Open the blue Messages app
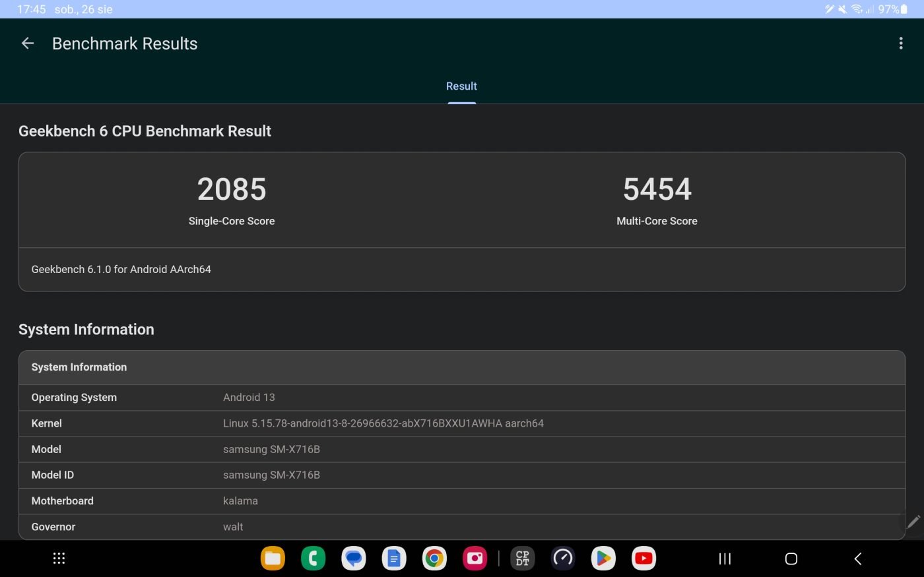Screen dimensions: 924x577 [x=354, y=559]
